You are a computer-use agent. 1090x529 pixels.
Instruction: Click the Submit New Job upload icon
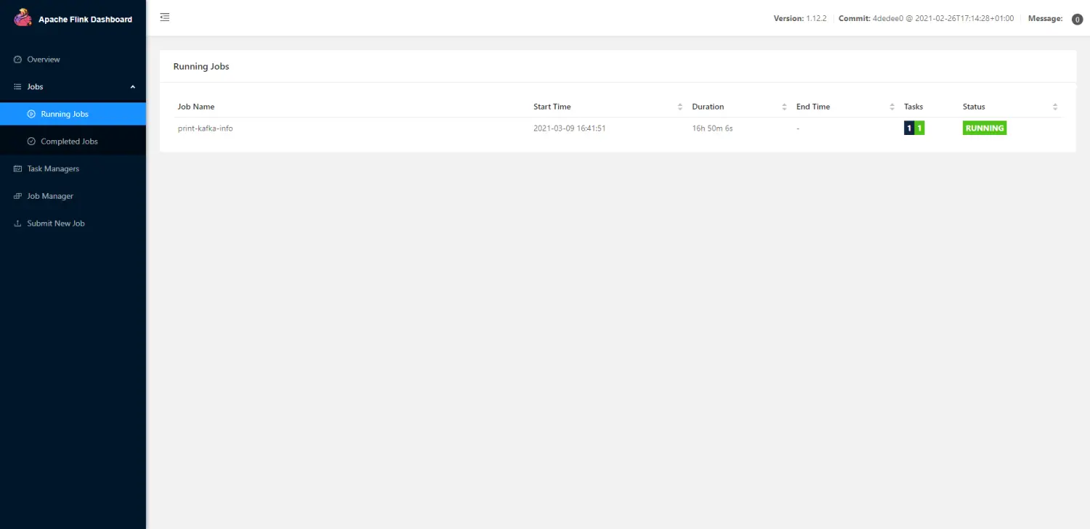[x=18, y=224]
